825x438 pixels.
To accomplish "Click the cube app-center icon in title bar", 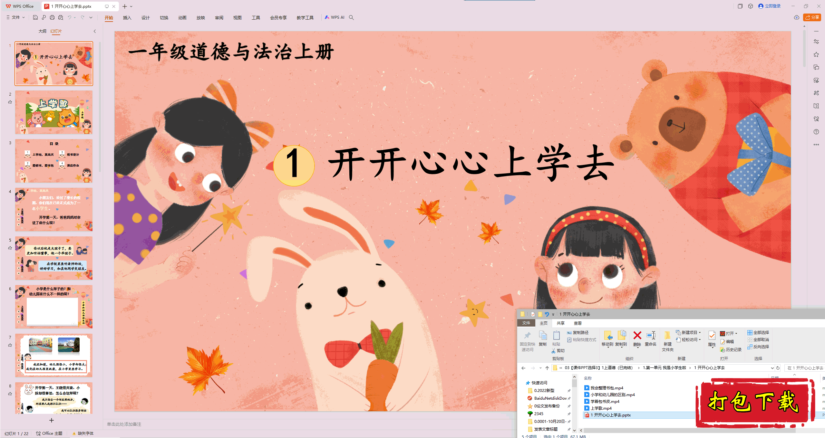I will click(x=751, y=6).
